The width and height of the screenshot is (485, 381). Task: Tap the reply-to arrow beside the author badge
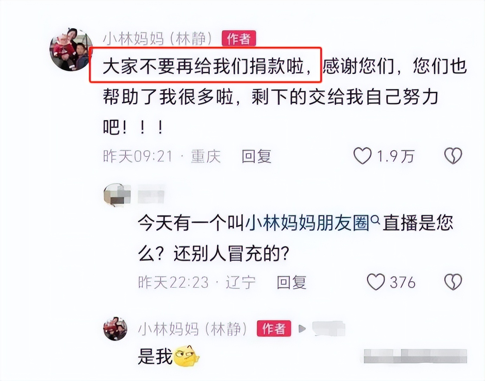[x=302, y=329]
